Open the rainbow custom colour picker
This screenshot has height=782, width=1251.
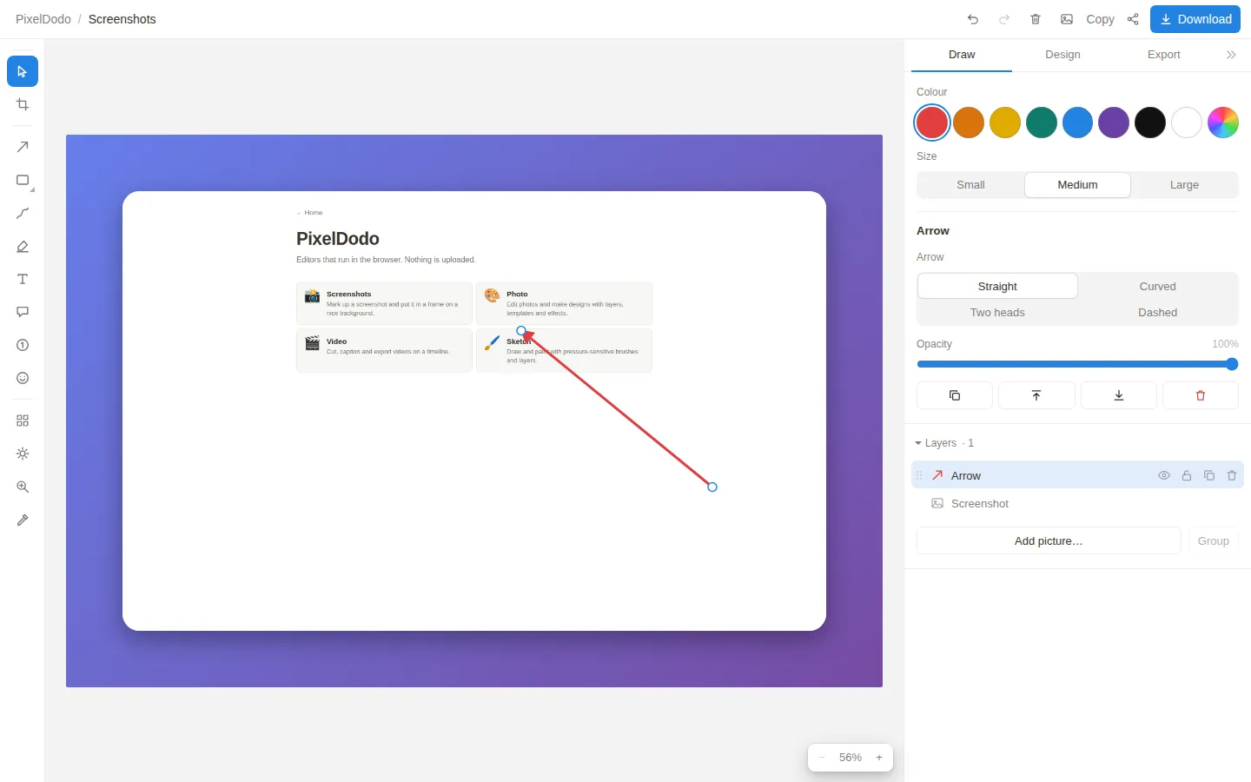coord(1223,123)
